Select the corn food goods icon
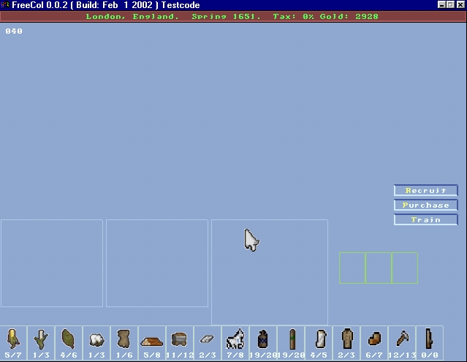Image resolution: width=467 pixels, height=362 pixels. (13, 339)
